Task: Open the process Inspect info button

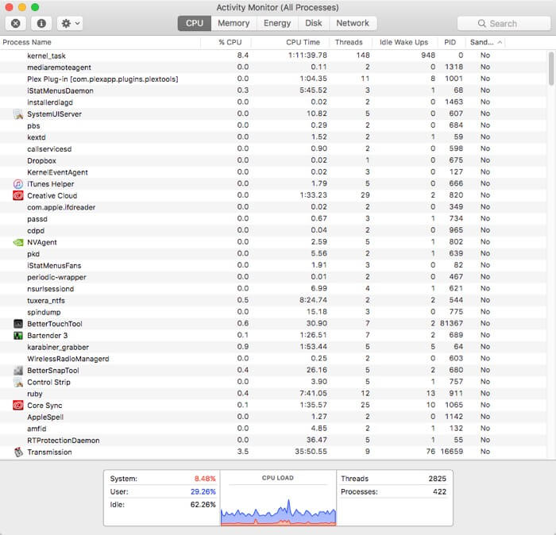Action: 41,23
